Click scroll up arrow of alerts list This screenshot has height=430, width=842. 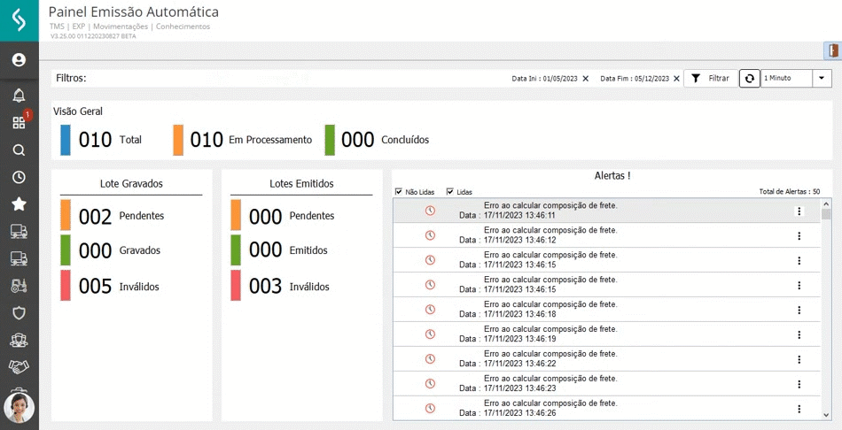[826, 203]
